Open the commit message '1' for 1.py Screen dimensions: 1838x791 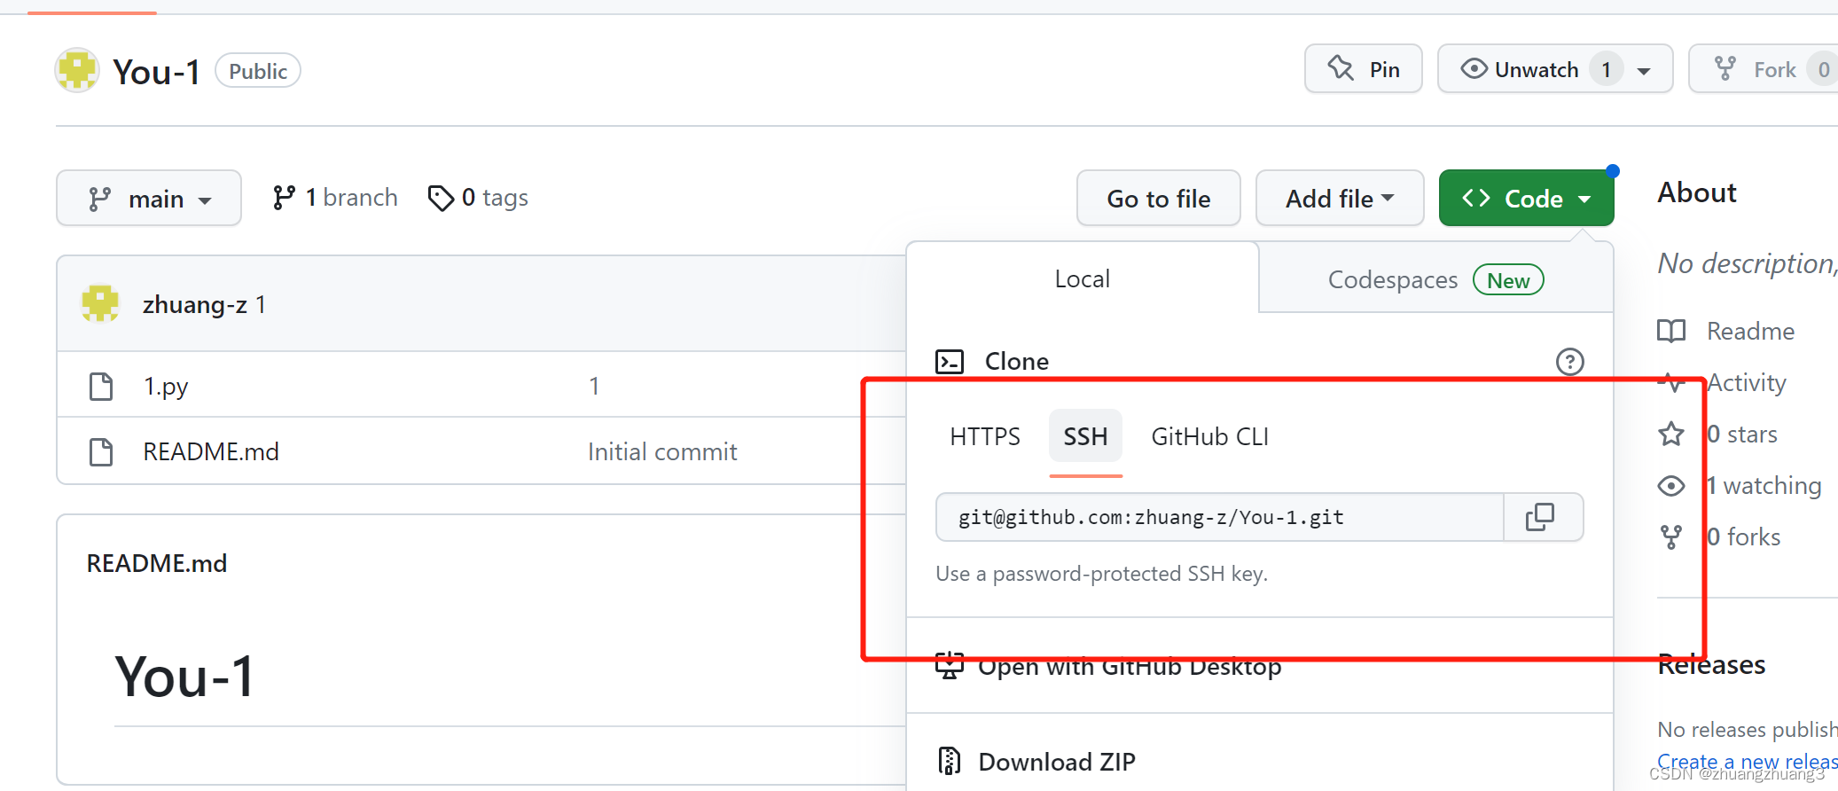[594, 386]
